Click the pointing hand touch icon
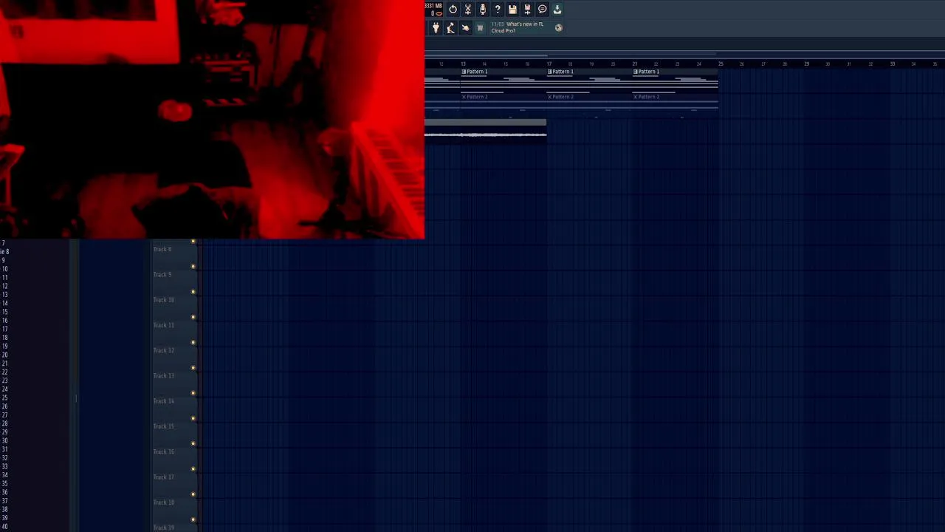The width and height of the screenshot is (945, 532). 465,28
